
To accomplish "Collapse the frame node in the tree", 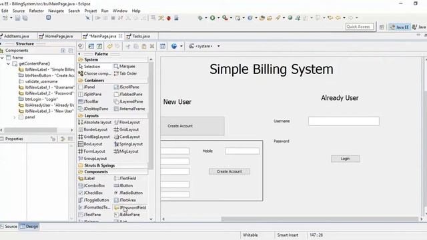I will (x=2, y=58).
